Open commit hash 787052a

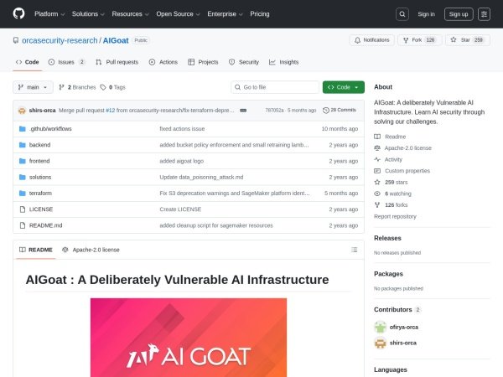click(274, 111)
